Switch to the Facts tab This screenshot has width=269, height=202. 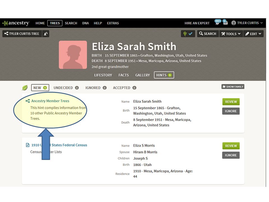[x=124, y=75]
